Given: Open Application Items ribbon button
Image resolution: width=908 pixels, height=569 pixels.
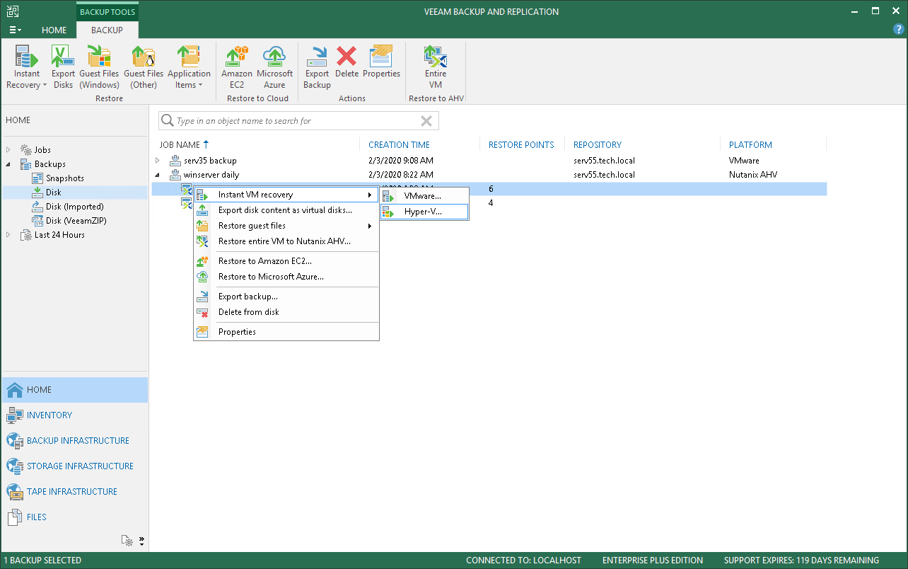Looking at the screenshot, I should click(x=189, y=67).
